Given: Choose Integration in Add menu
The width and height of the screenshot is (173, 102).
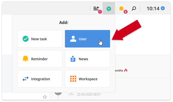Looking at the screenshot, I should pos(40,79).
